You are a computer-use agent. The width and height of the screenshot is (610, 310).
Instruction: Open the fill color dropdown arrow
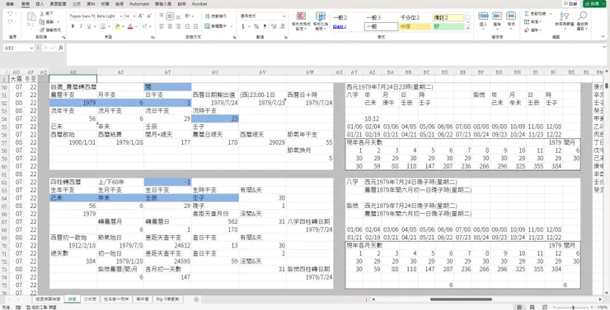tap(123, 26)
